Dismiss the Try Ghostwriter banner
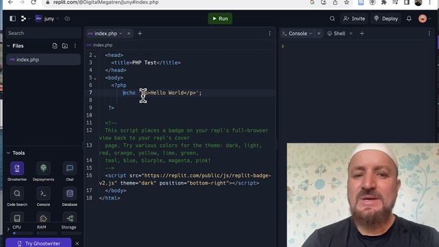 click(x=77, y=244)
